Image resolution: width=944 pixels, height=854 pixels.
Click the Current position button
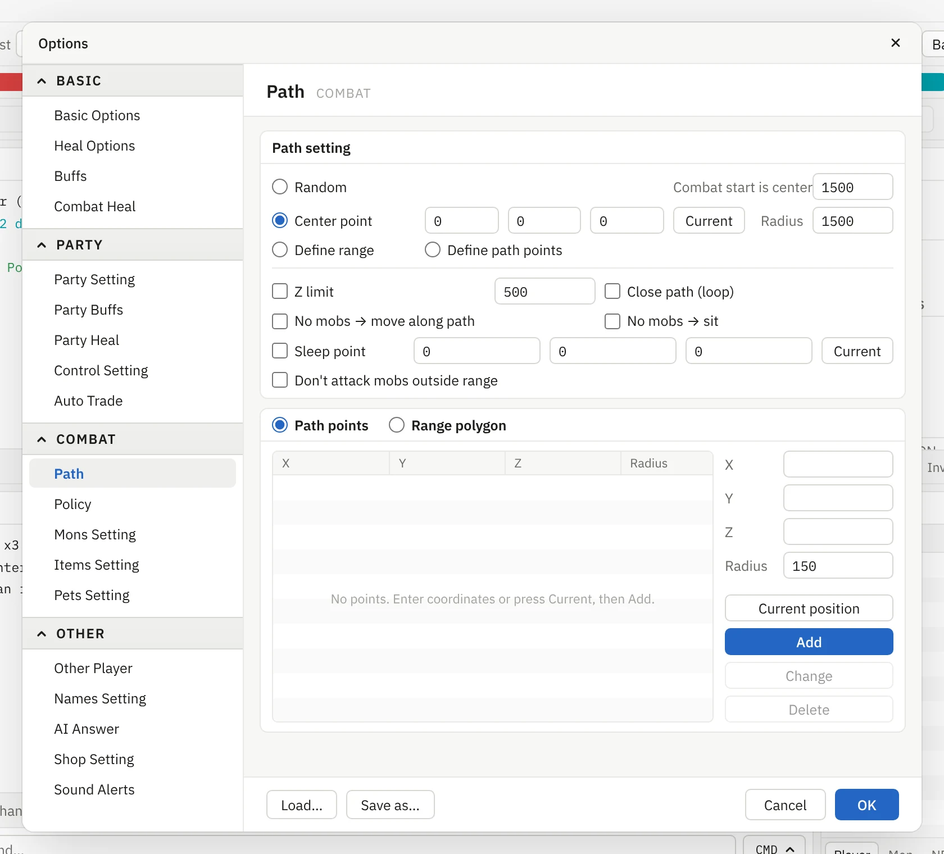809,608
